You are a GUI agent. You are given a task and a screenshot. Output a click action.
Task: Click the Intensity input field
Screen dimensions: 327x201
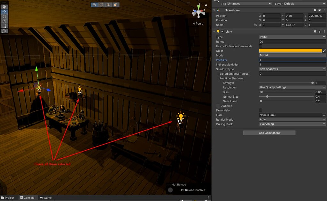point(291,60)
